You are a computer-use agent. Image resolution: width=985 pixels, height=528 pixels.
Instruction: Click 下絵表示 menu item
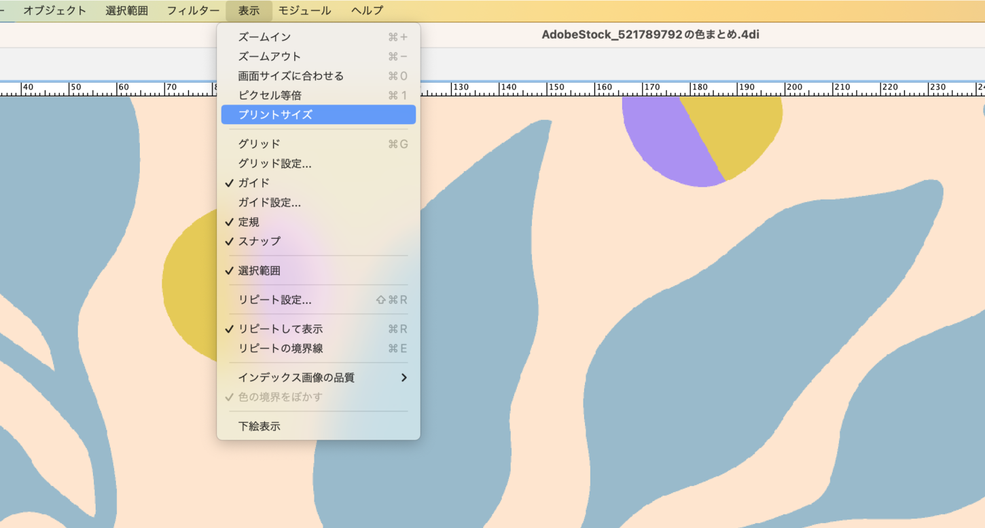click(x=259, y=426)
